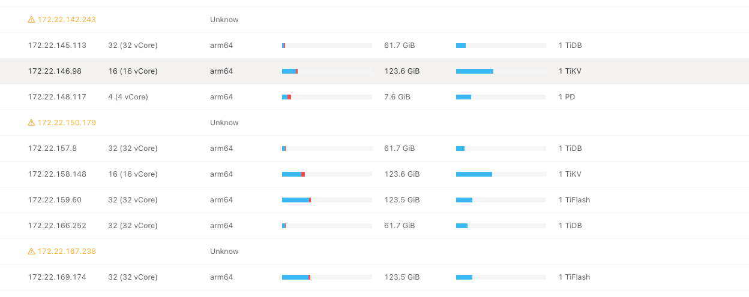
Task: Click CPU usage bar for 172.22.146.98
Action: click(326, 71)
